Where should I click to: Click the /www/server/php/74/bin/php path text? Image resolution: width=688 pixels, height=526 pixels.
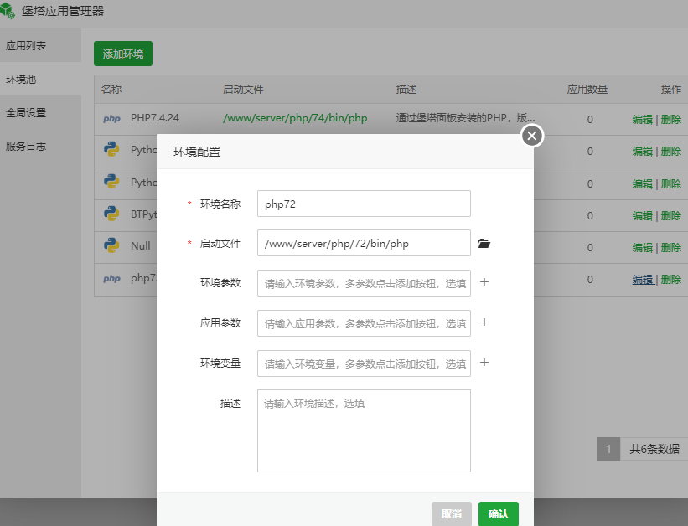295,118
